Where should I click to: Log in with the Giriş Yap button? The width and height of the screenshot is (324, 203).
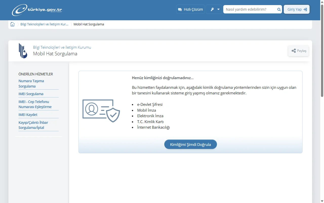point(297,9)
